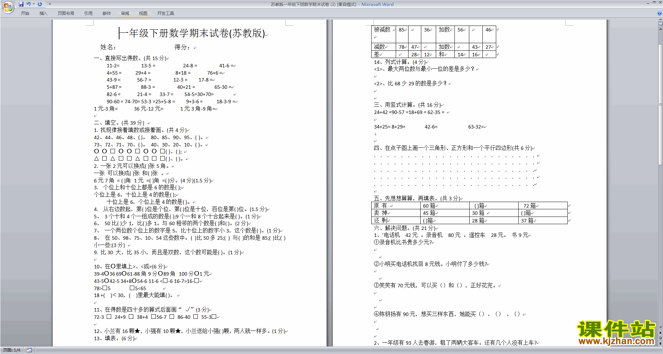Click the 和 table cell

[x=445, y=54]
